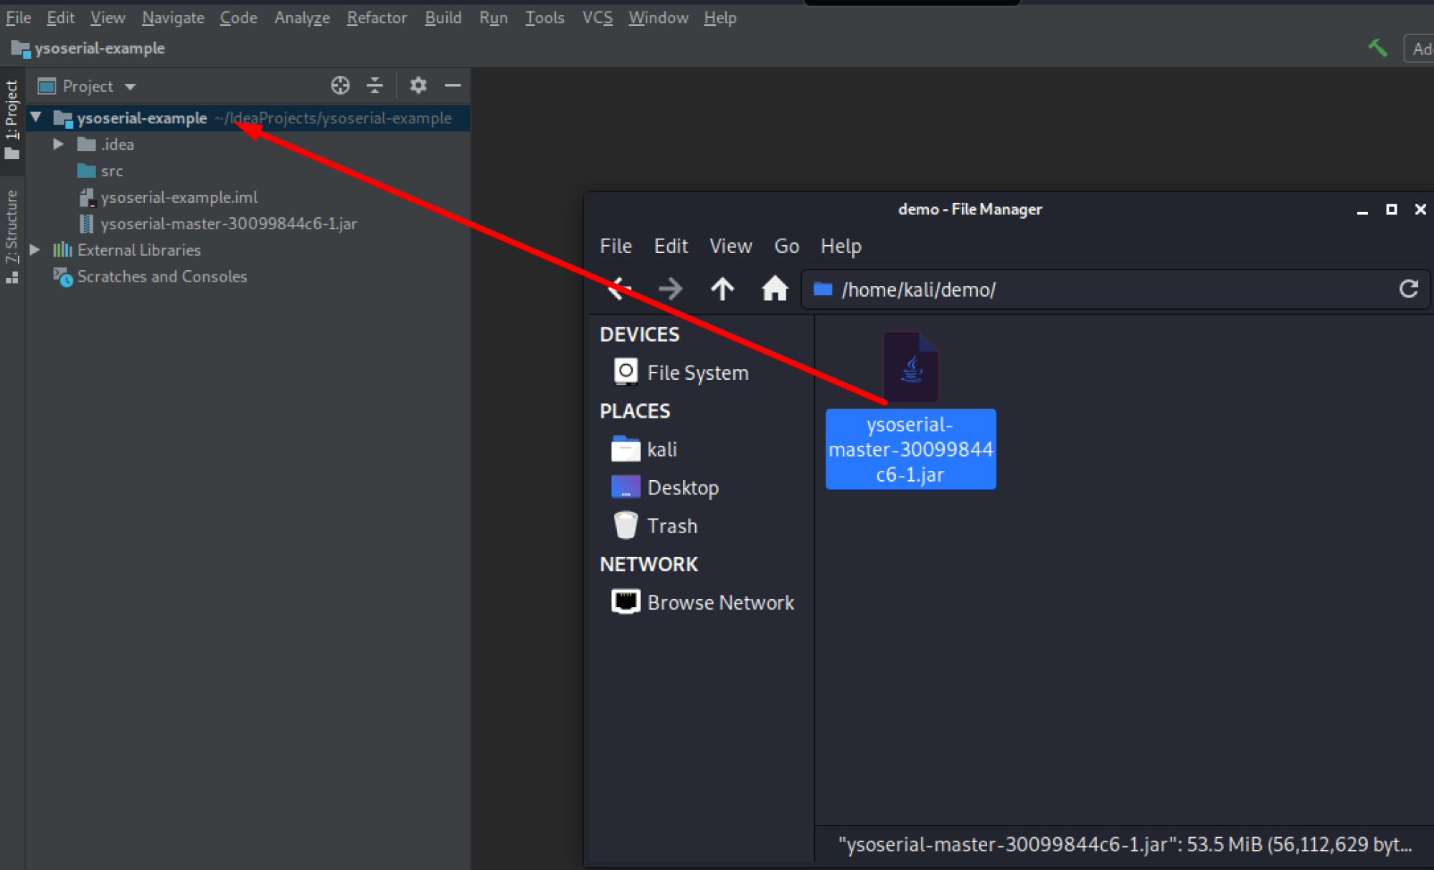Click the back navigation arrow in File Manager

coord(618,289)
